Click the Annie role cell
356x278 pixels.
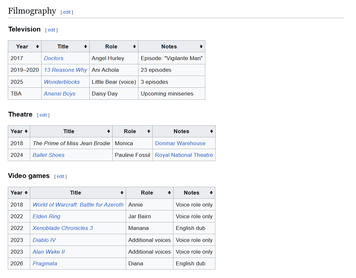click(149, 205)
